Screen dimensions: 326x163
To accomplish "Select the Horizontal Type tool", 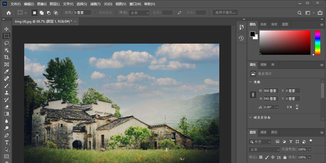I will click(7, 142).
